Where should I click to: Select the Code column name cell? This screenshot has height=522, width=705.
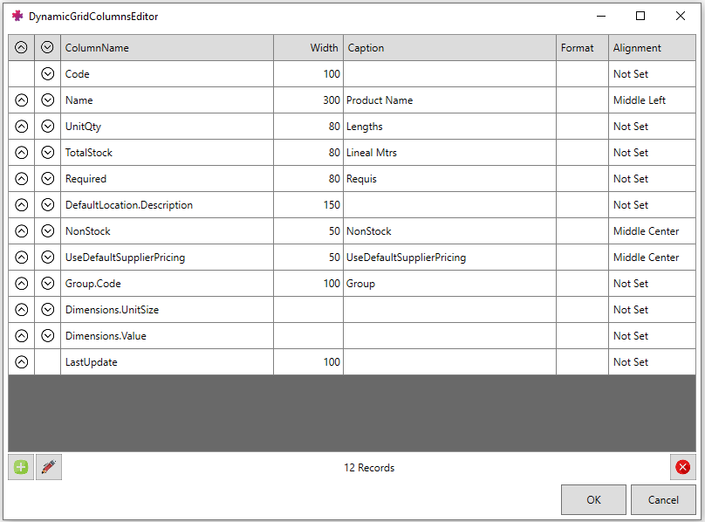coord(167,74)
